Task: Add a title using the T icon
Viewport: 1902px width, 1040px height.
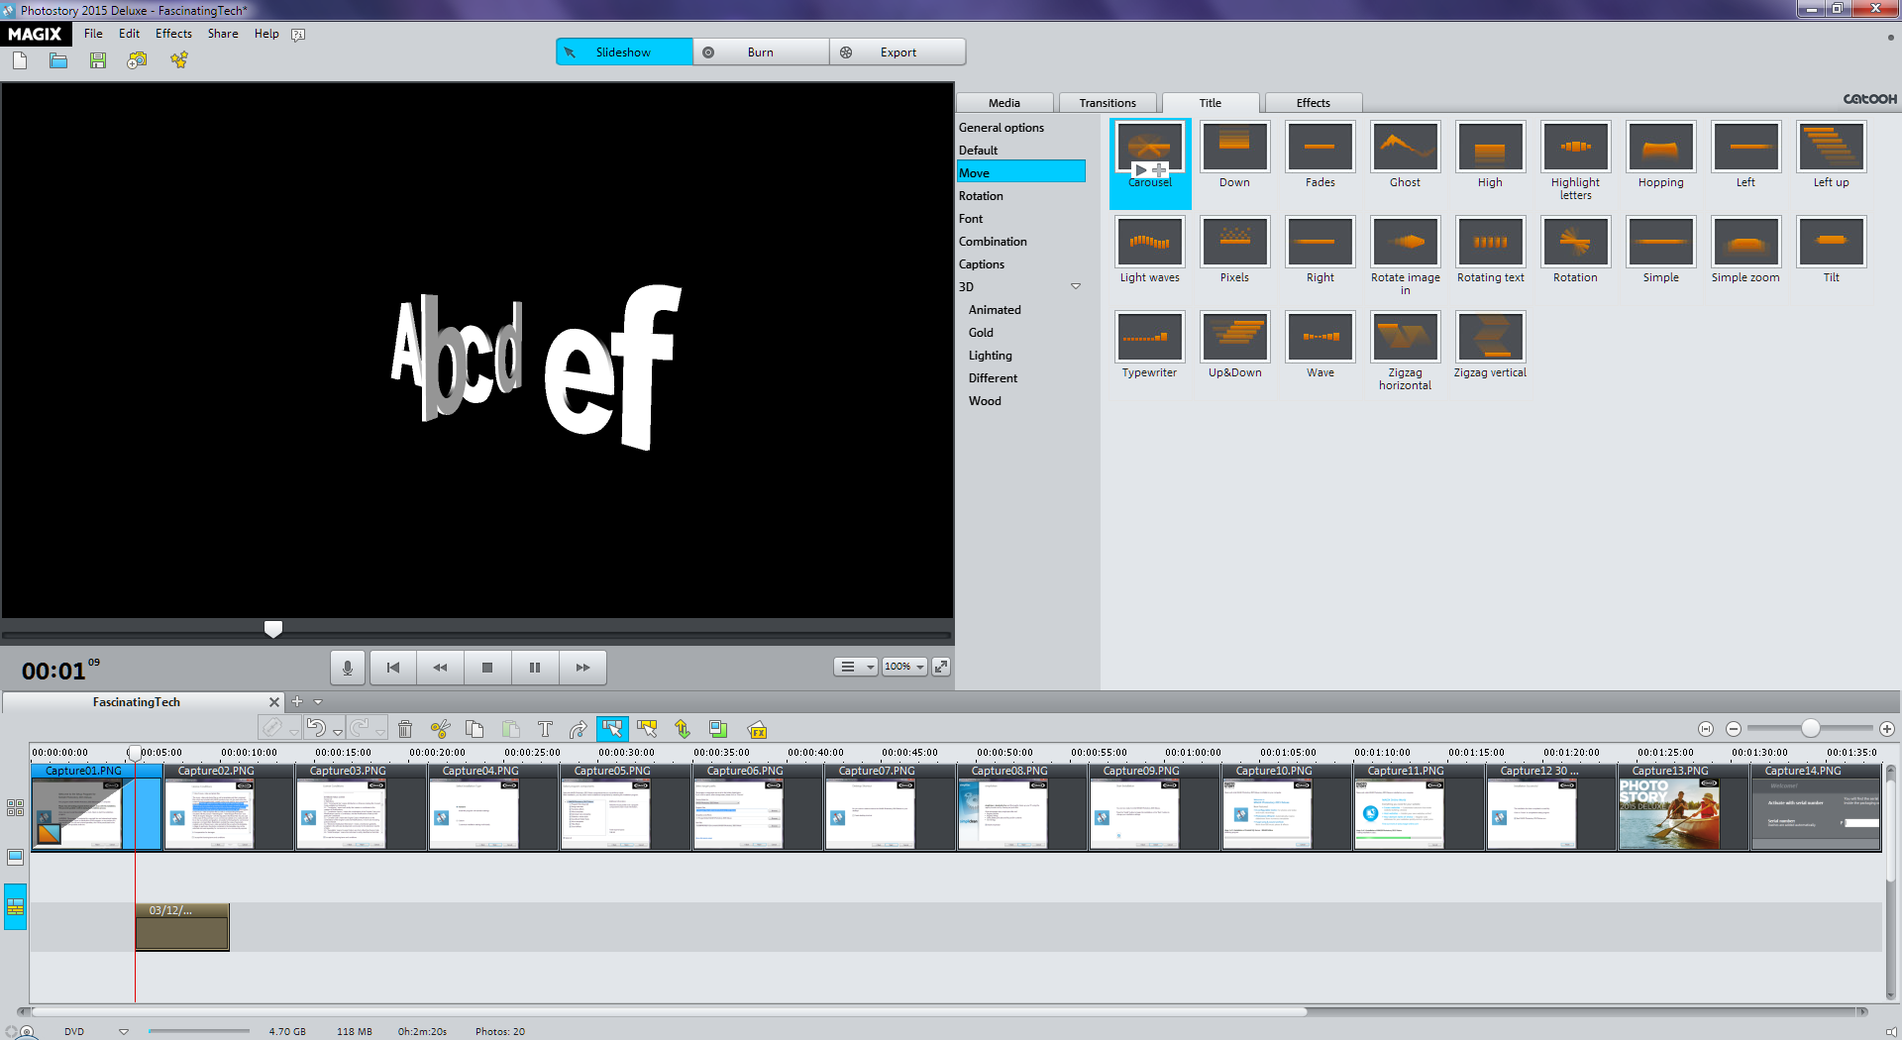Action: pos(545,729)
